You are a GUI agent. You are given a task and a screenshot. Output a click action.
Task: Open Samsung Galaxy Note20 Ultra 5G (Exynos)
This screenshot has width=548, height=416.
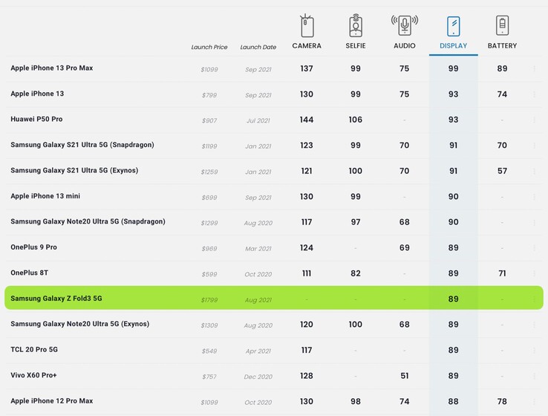[79, 324]
